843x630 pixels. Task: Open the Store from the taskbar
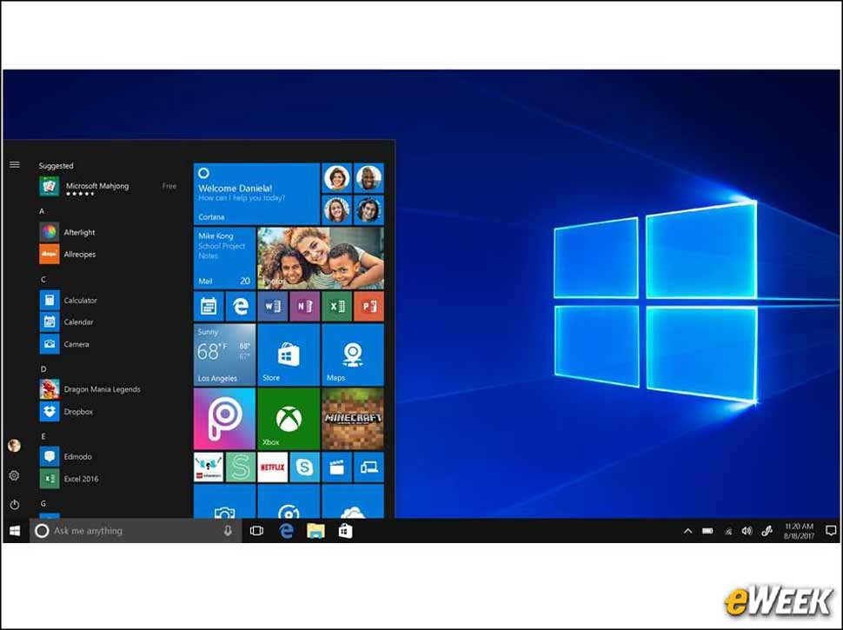coord(345,531)
